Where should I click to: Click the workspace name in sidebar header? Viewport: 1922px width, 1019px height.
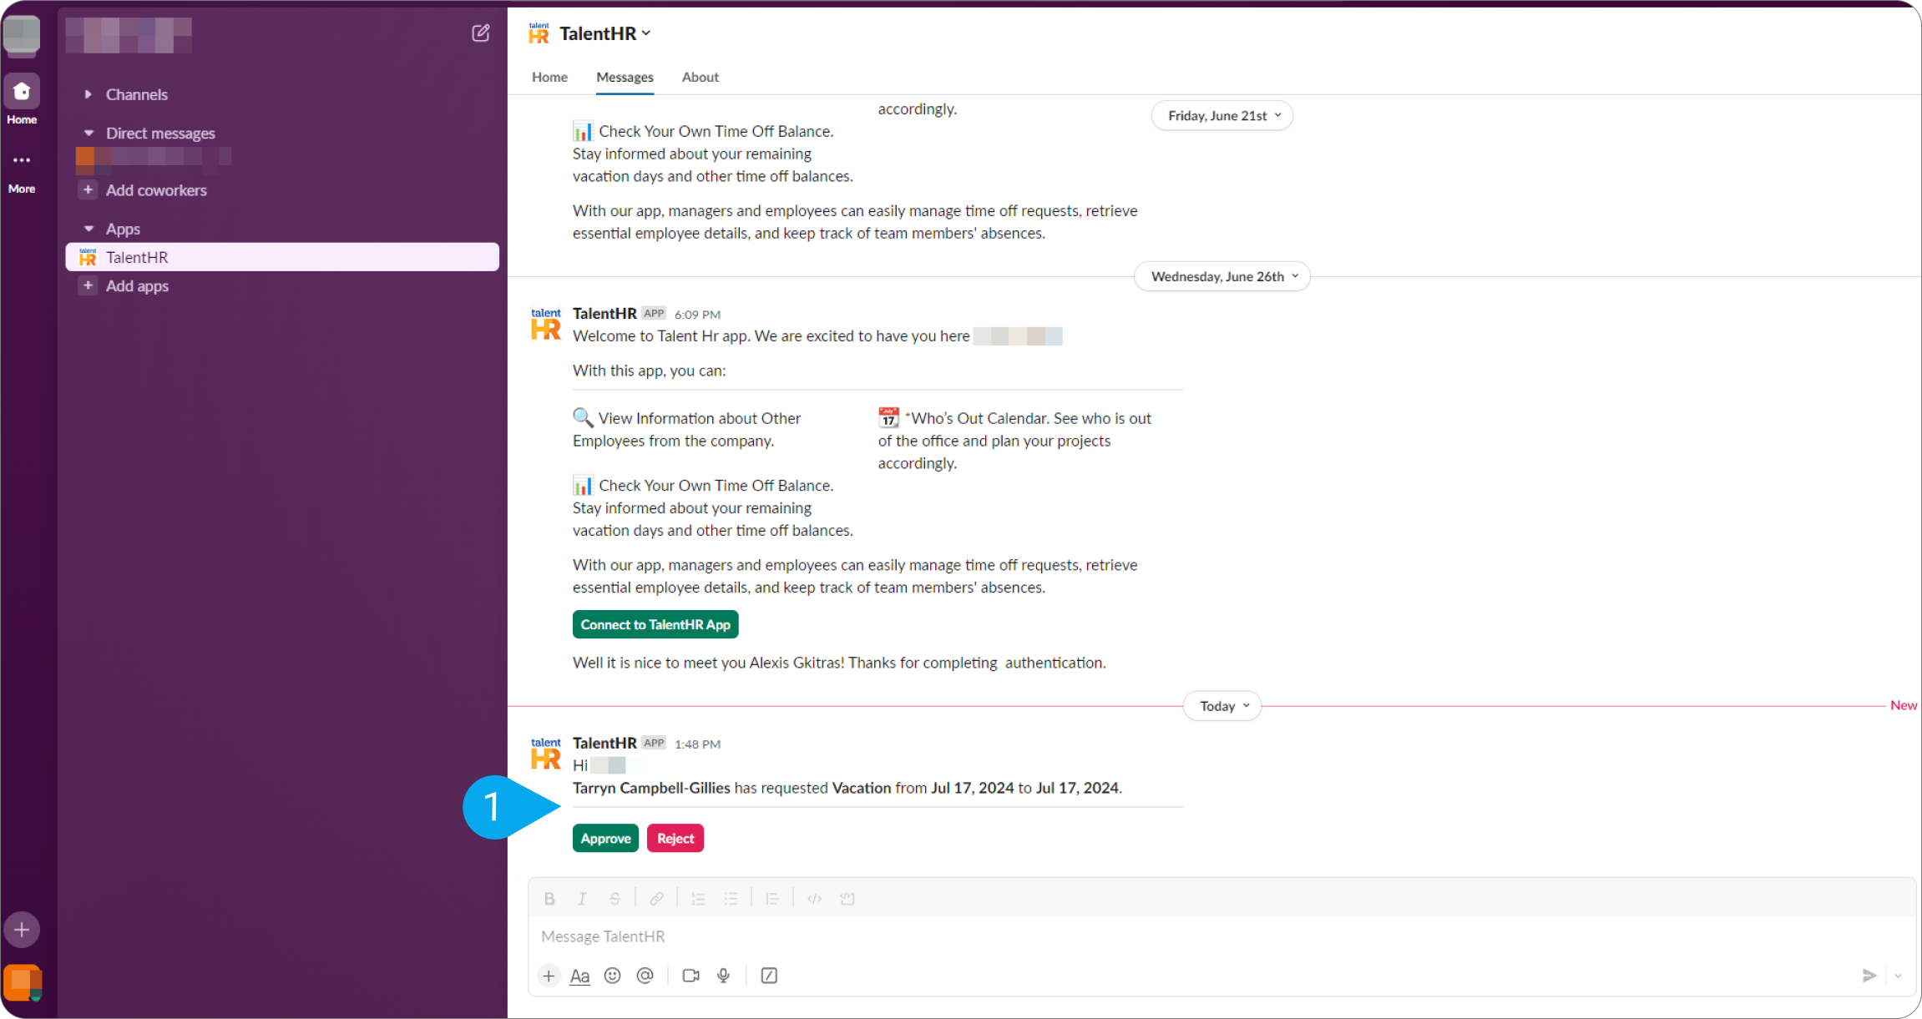[x=129, y=34]
